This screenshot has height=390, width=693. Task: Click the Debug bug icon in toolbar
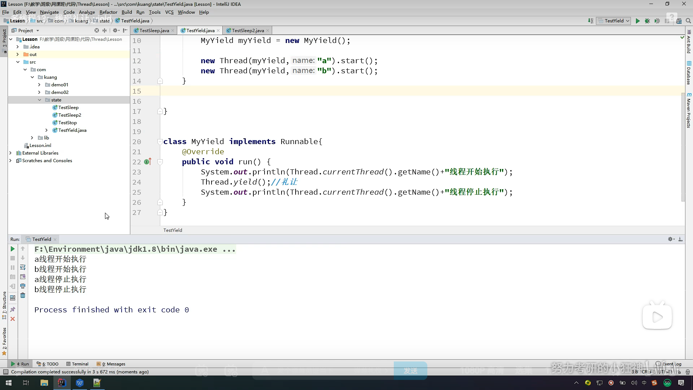click(x=647, y=21)
